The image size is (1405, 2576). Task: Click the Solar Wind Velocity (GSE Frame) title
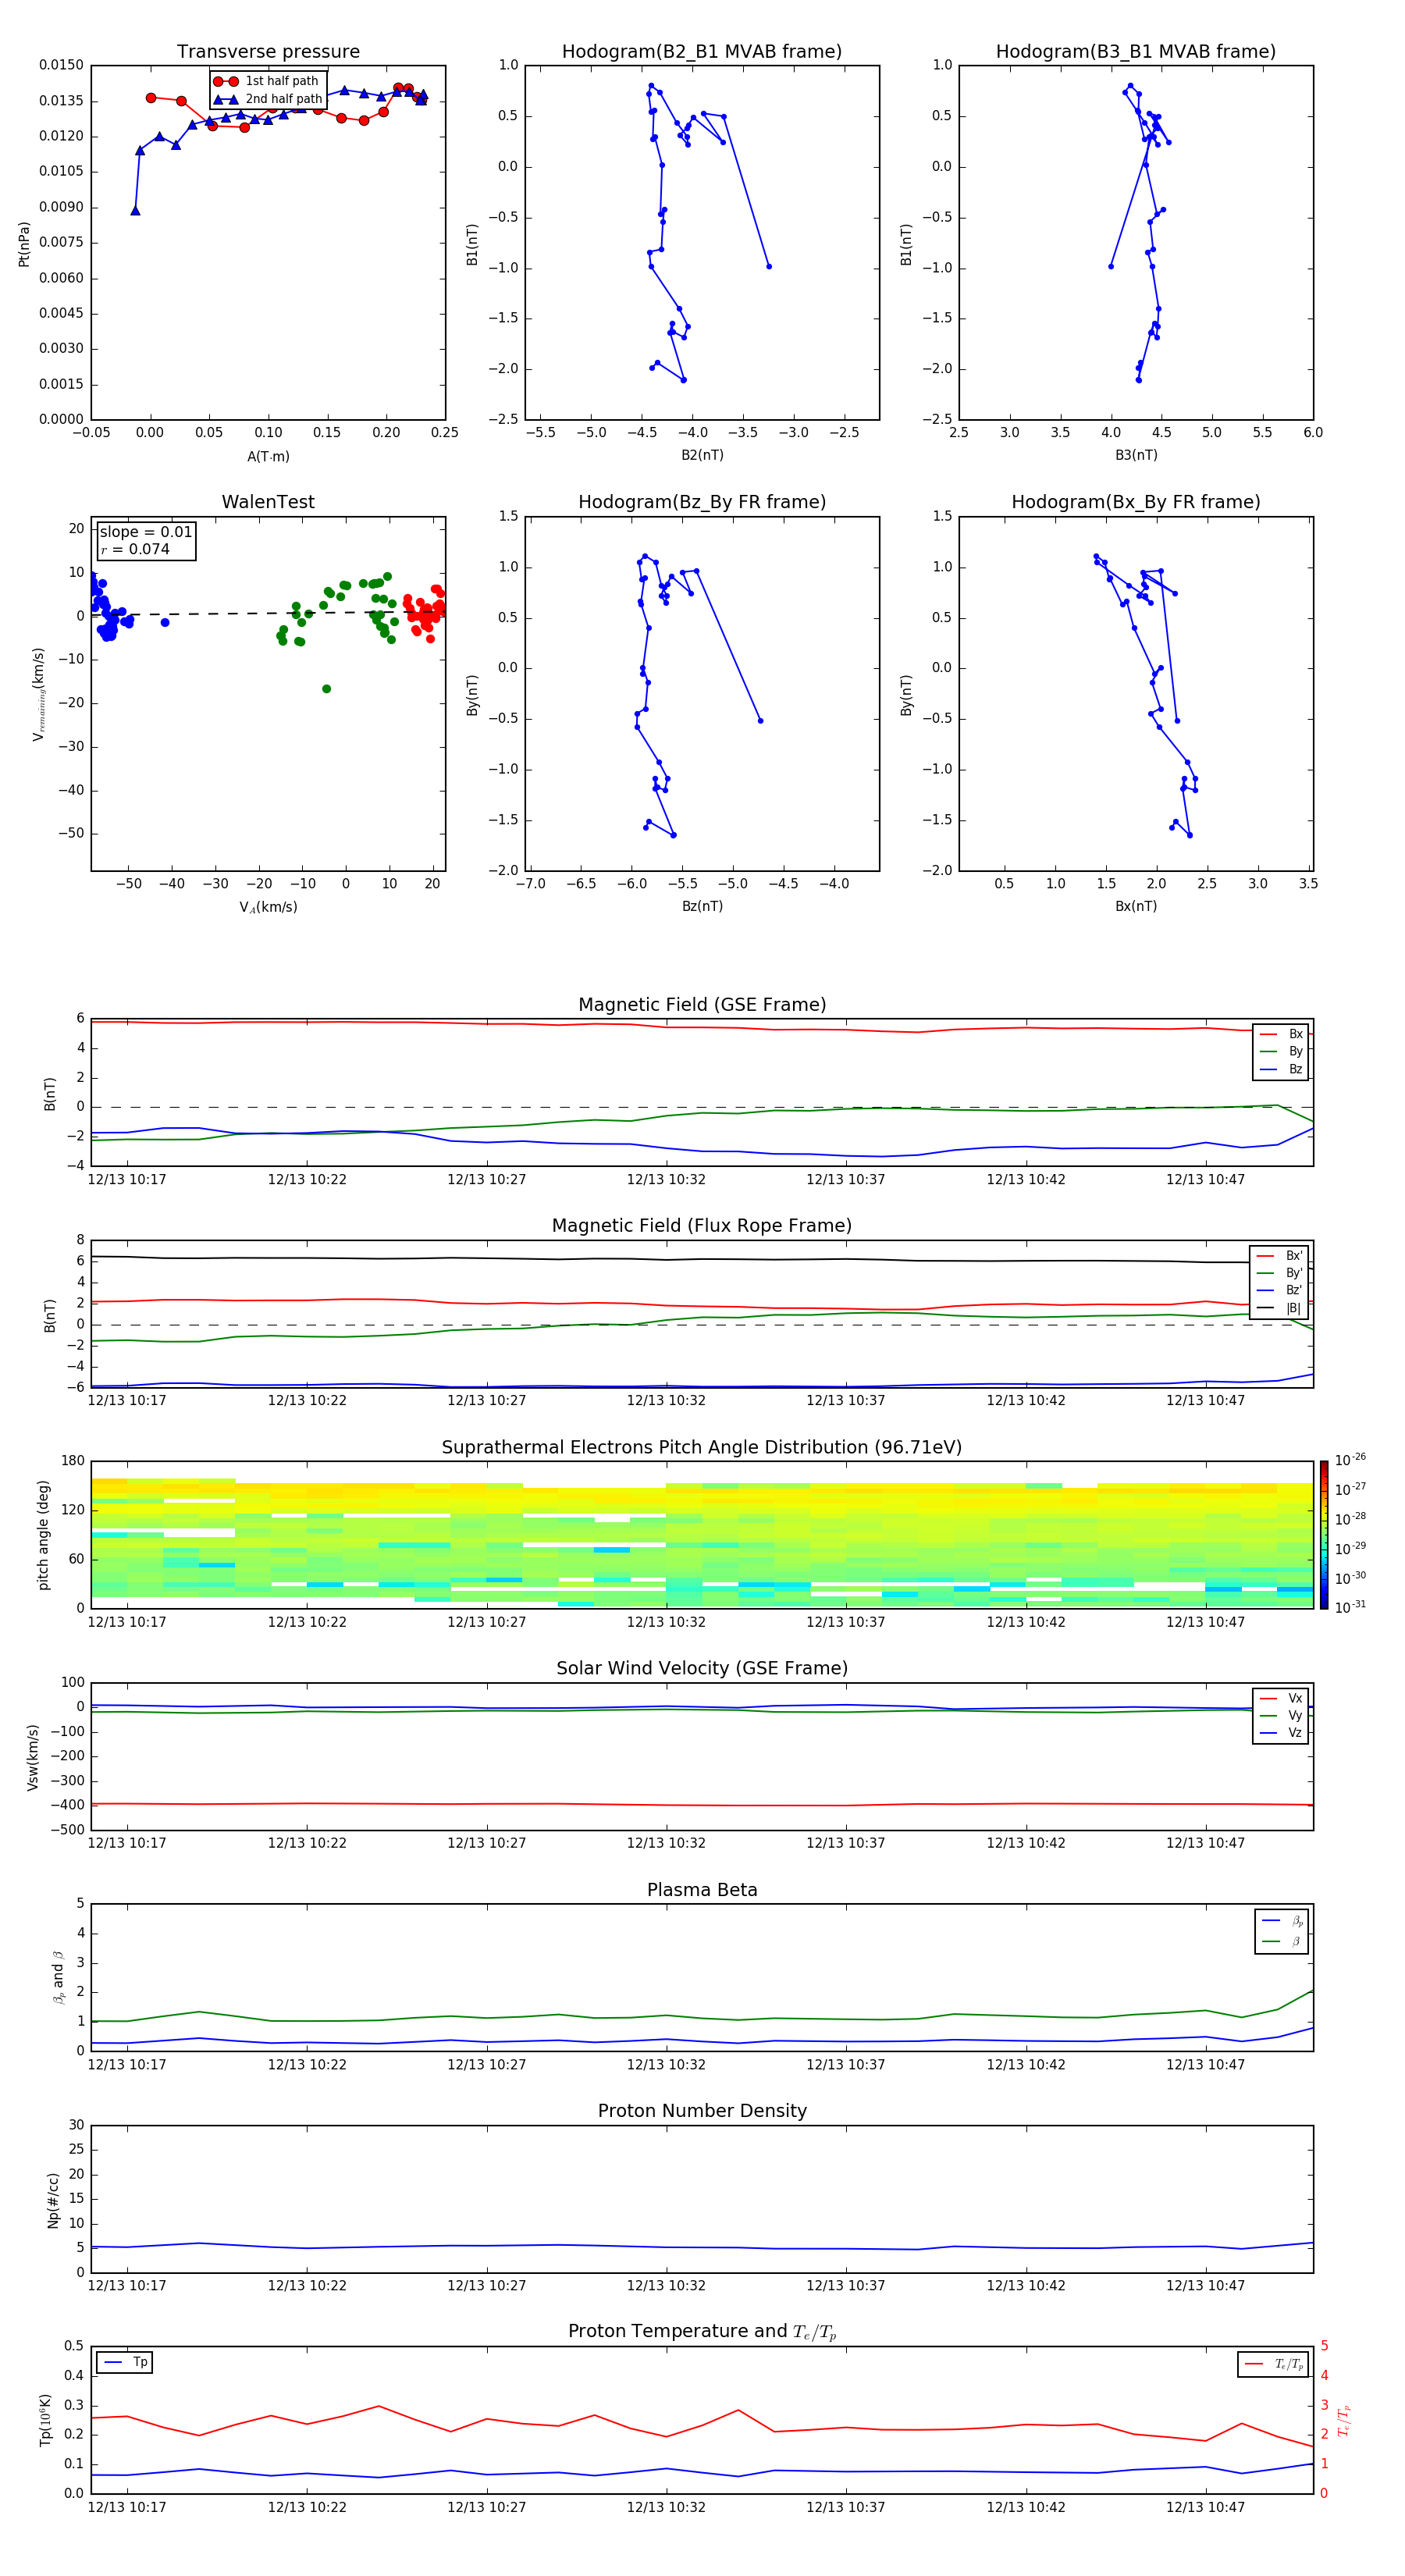(x=702, y=1669)
